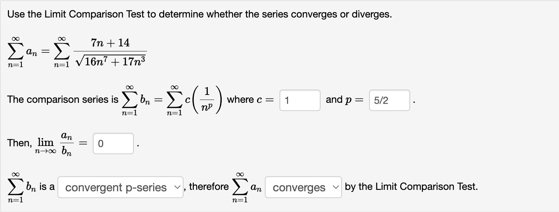Choose "convergent p-series" from the dropdown control
The image size is (559, 212).
(x=120, y=187)
